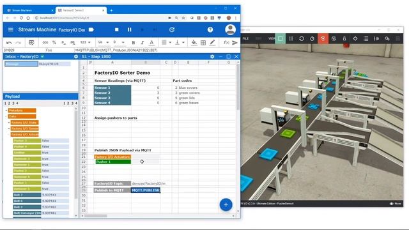Open Factory I/O time scale stopwatch
The height and width of the screenshot is (230, 409).
tap(313, 38)
